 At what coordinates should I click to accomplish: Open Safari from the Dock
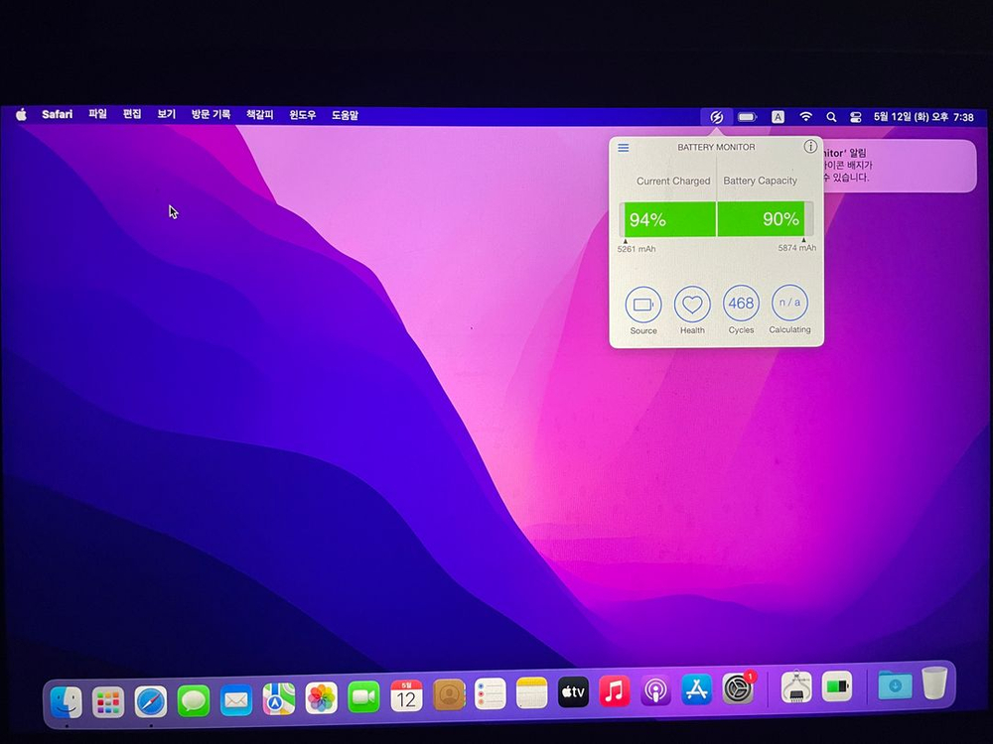pyautogui.click(x=151, y=701)
